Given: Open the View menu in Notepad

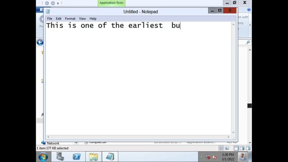Looking at the screenshot, I should pyautogui.click(x=82, y=18).
